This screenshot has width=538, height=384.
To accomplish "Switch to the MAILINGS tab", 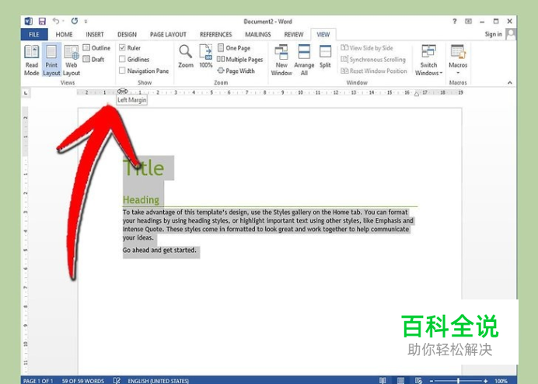I will click(x=257, y=35).
